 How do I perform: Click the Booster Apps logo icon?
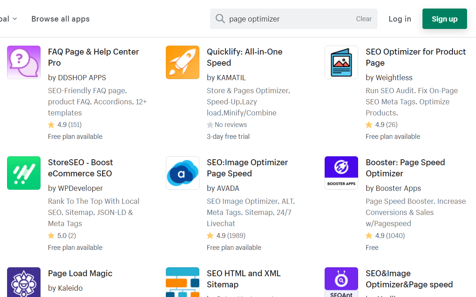341,173
